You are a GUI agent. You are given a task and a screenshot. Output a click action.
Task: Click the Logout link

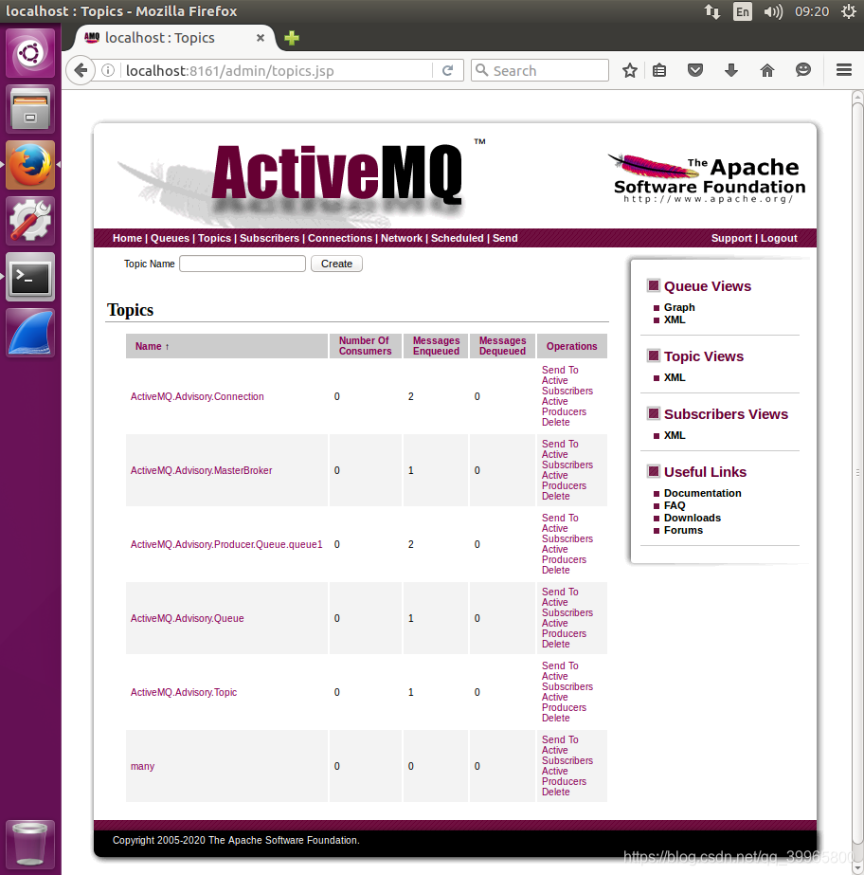coord(780,238)
